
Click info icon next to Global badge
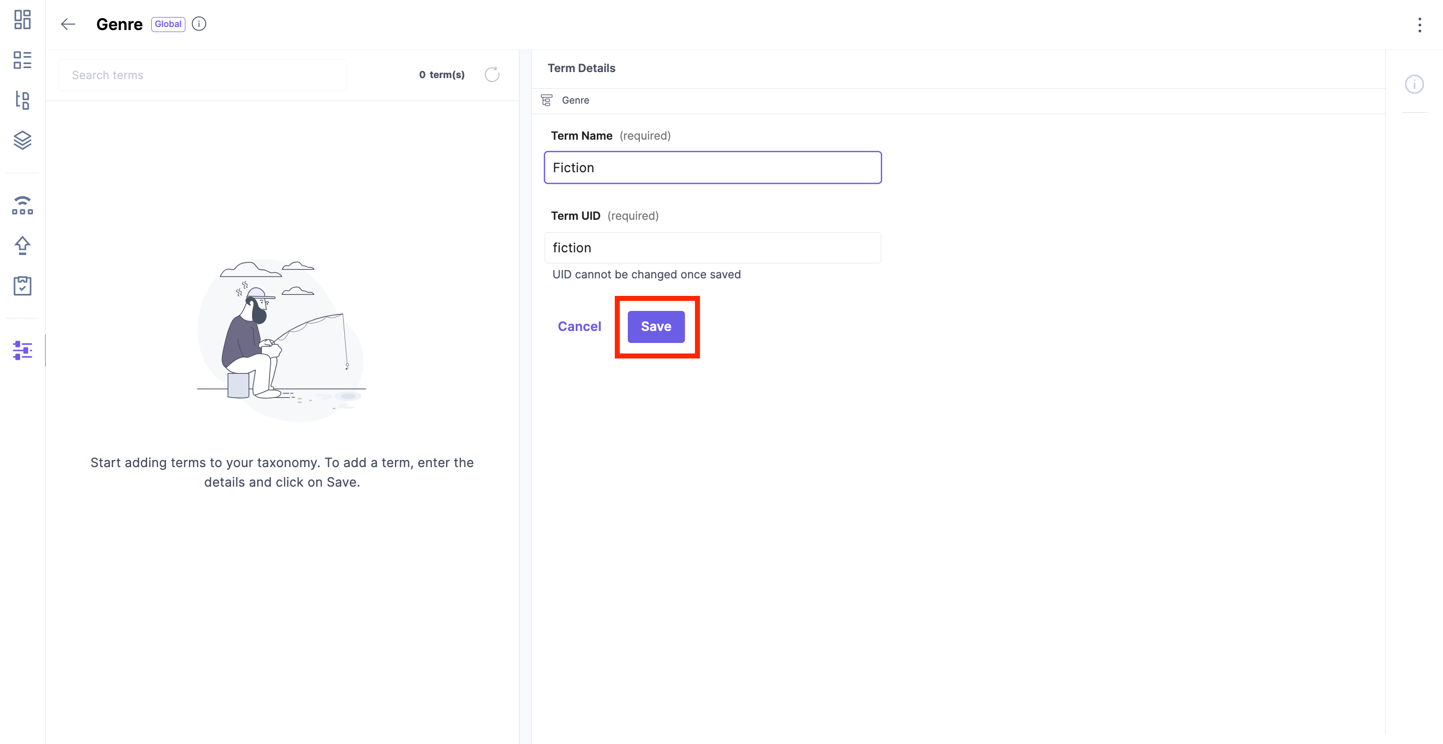[x=199, y=24]
